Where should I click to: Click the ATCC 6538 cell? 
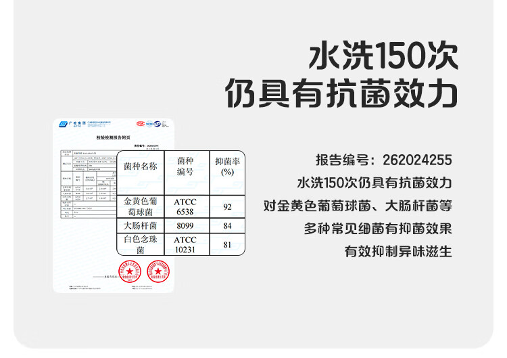187,206
